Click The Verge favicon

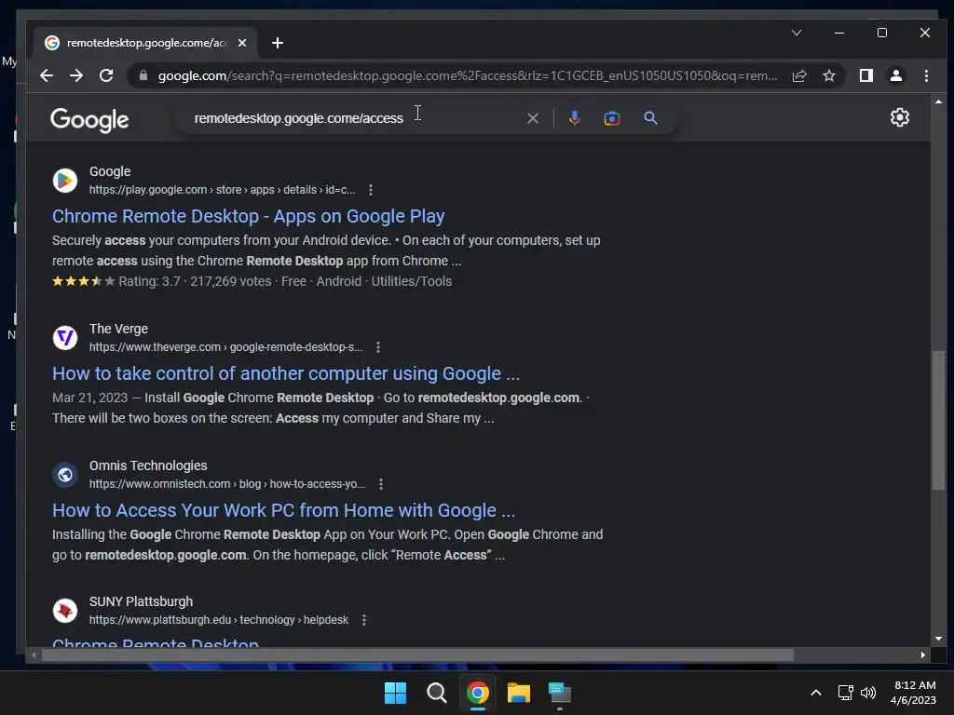pyautogui.click(x=65, y=337)
